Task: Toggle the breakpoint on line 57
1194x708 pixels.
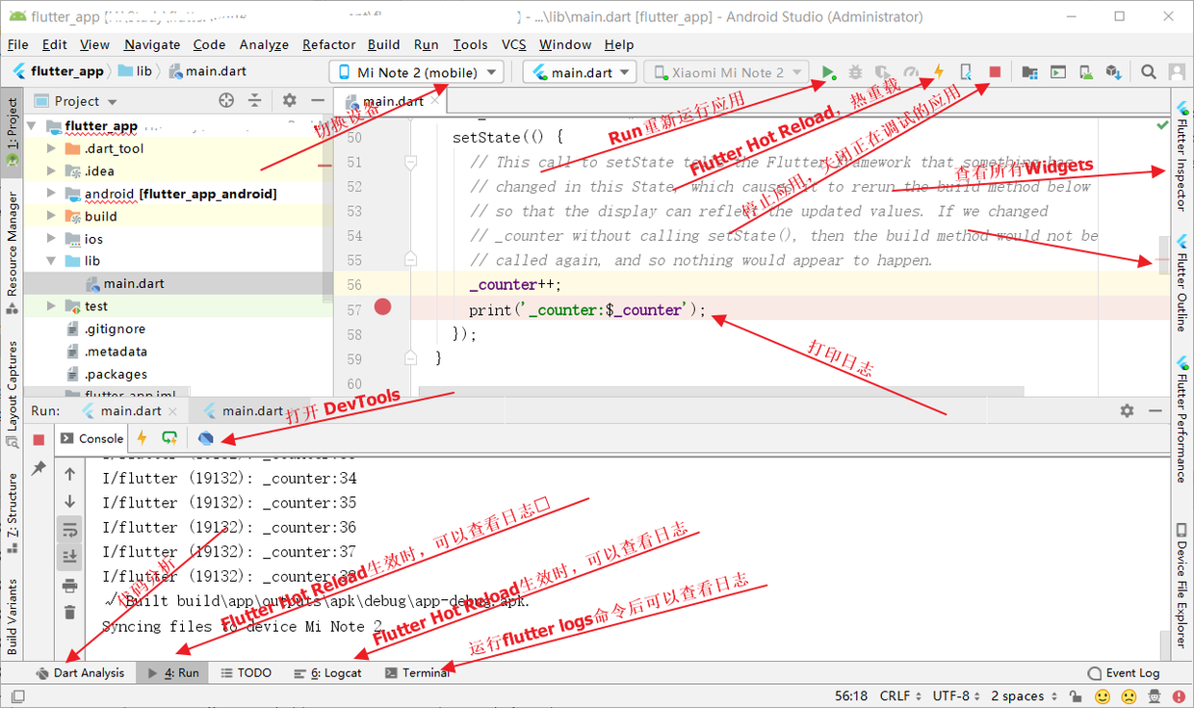Action: tap(383, 307)
